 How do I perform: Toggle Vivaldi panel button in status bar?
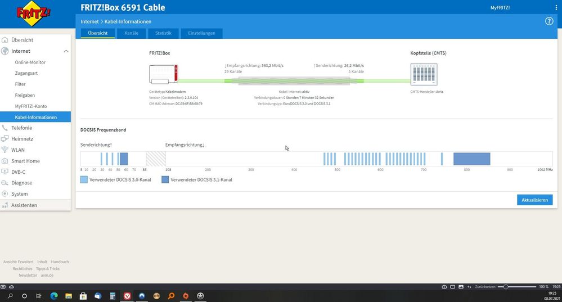(3, 287)
